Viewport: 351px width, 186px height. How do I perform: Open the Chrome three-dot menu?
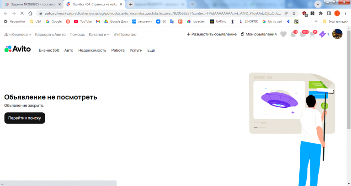(x=346, y=13)
